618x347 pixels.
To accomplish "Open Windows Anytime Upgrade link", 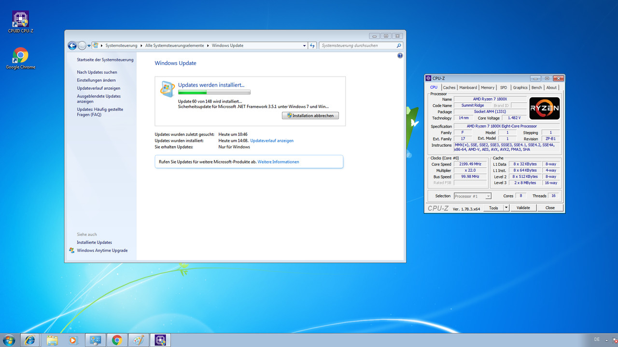I will (102, 251).
